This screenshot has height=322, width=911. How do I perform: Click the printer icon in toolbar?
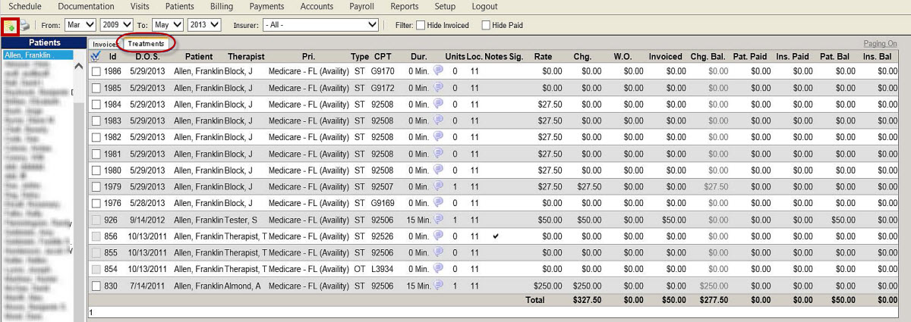(x=25, y=26)
